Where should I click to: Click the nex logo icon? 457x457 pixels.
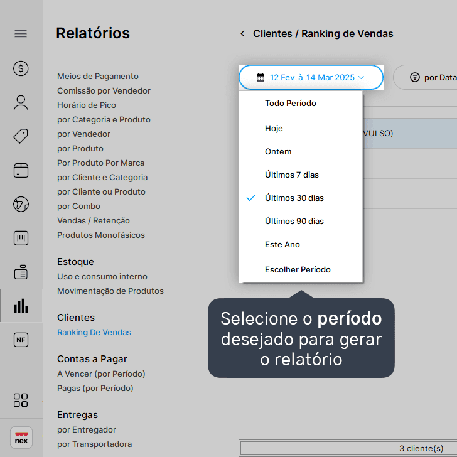coord(21,438)
